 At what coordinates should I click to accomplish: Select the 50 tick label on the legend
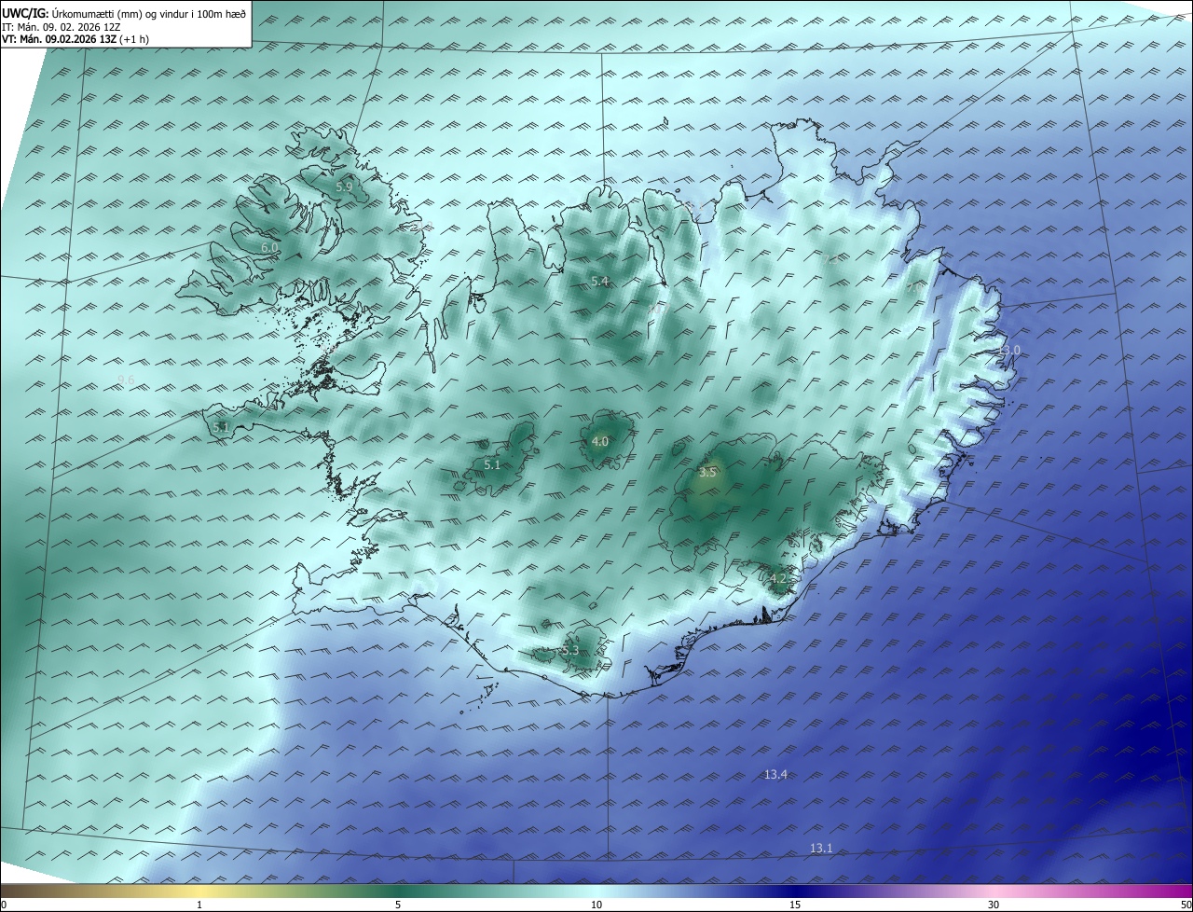(1186, 905)
